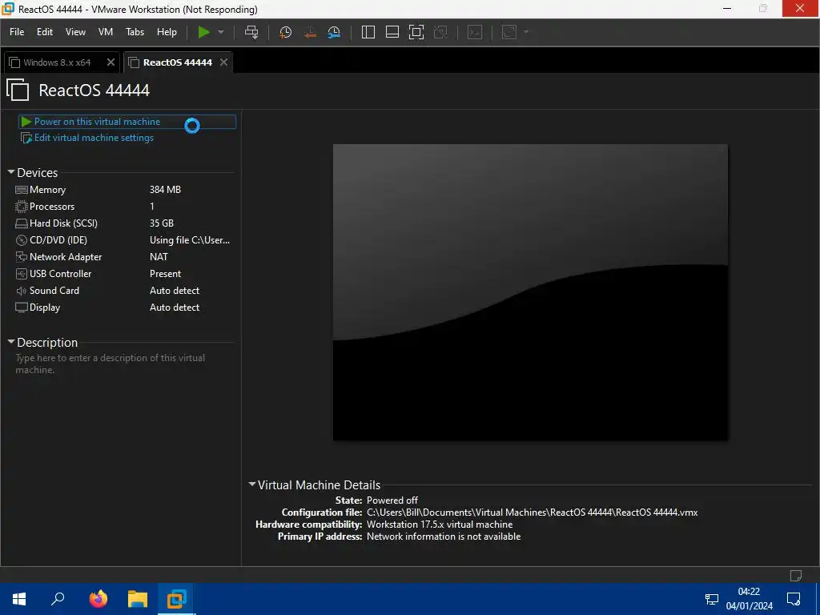Click the Processors CPU icon
Screen dimensions: 820x615
click(x=22, y=207)
